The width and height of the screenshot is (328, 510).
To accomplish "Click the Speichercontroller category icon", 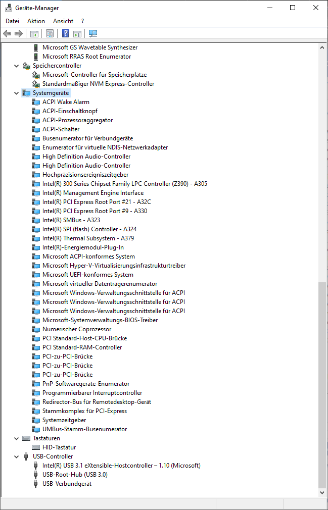I will point(26,66).
